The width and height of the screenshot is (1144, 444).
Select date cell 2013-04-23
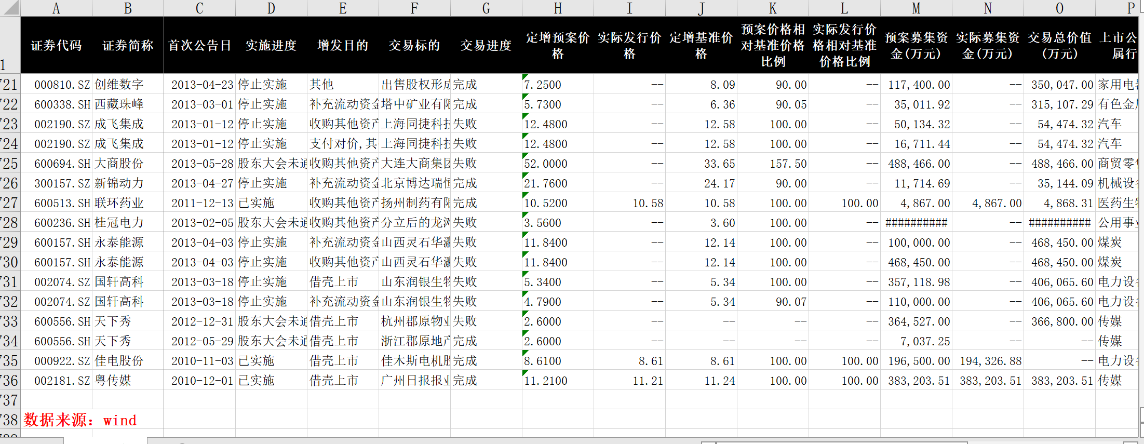pyautogui.click(x=199, y=84)
